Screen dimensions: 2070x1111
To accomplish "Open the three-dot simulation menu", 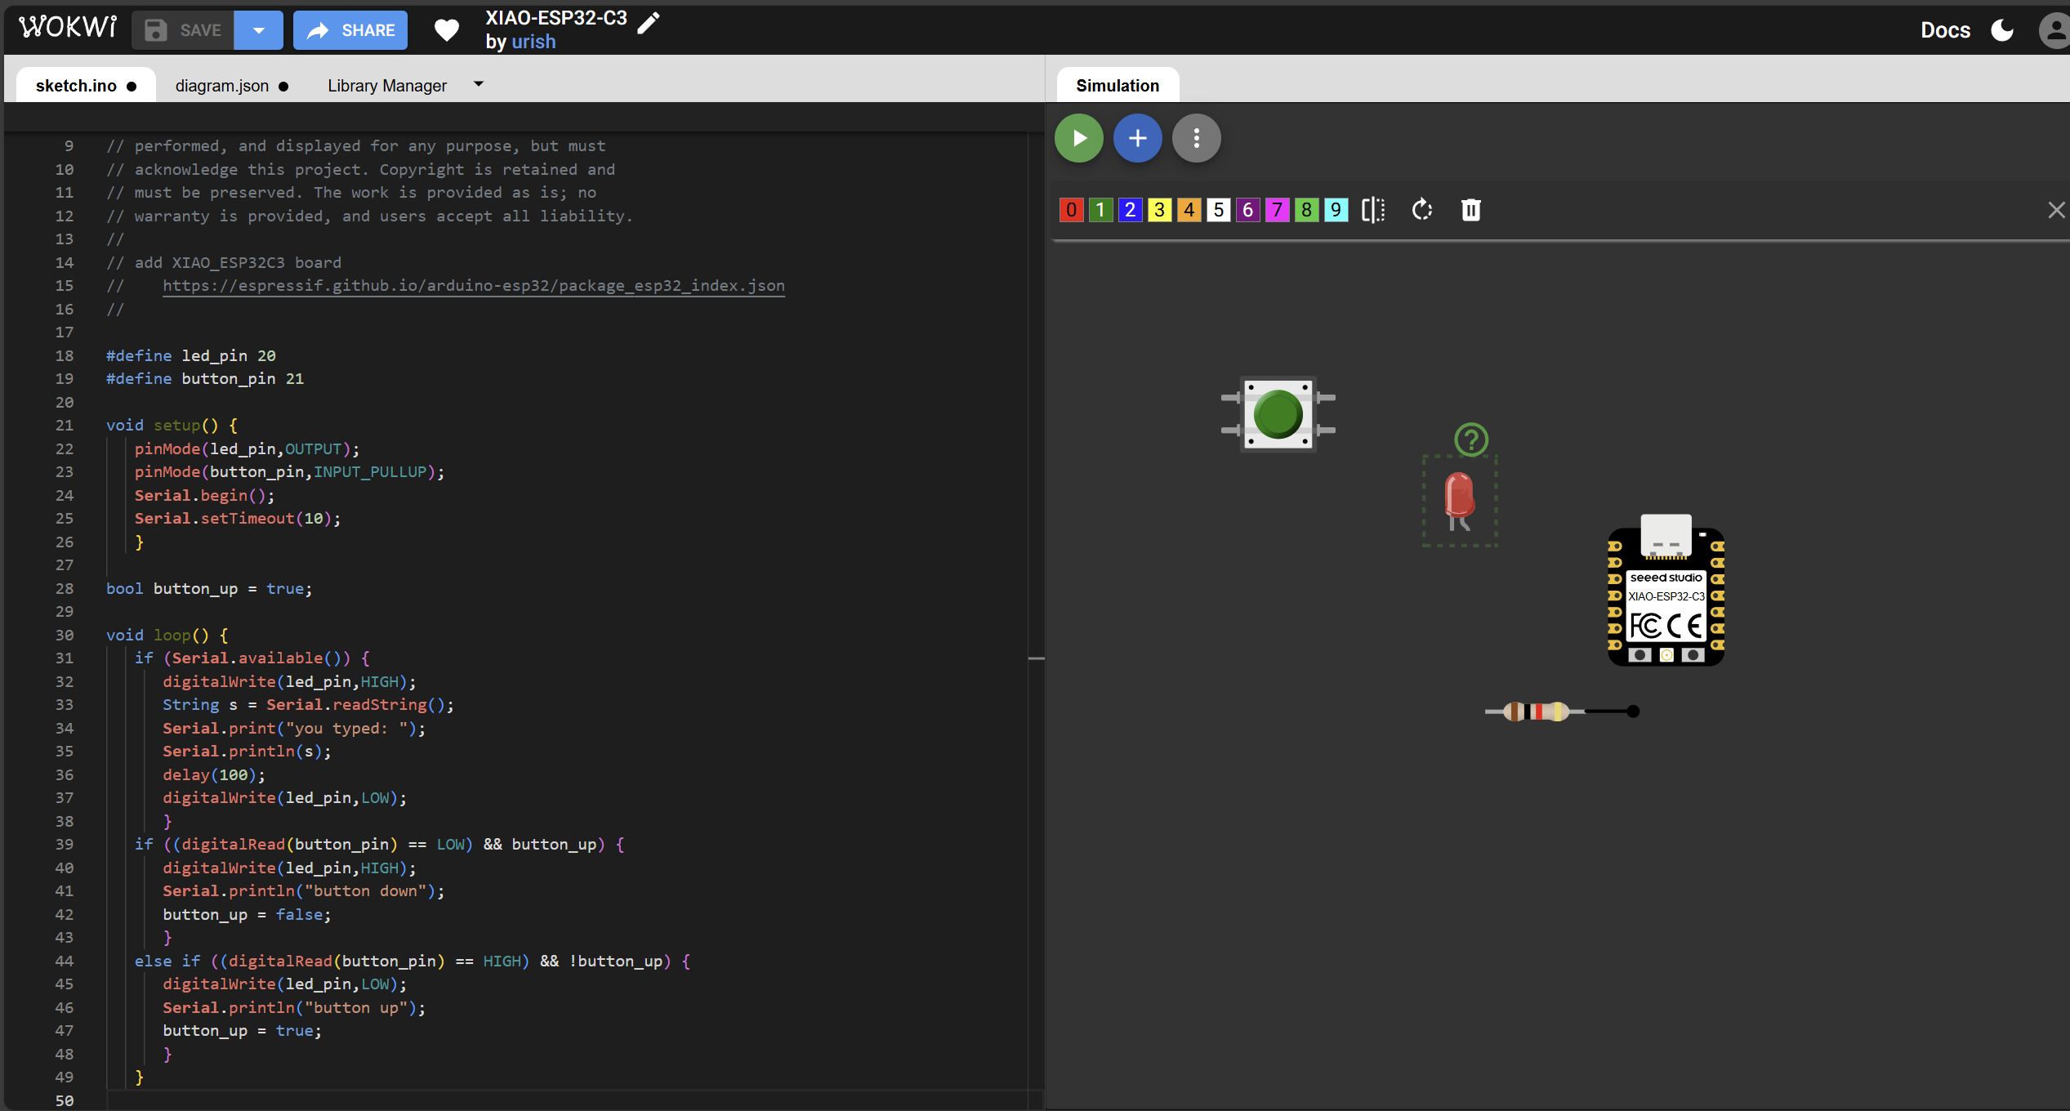I will pyautogui.click(x=1196, y=138).
